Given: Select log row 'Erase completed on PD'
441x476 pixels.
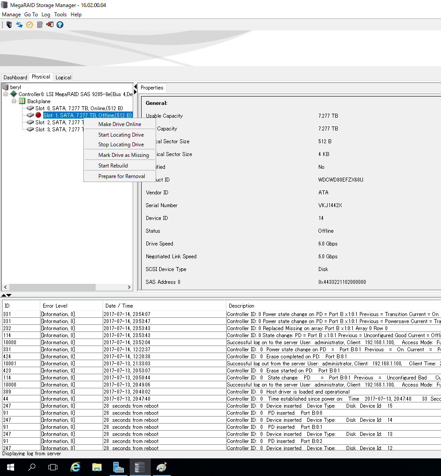Looking at the screenshot, I should click(222, 357).
